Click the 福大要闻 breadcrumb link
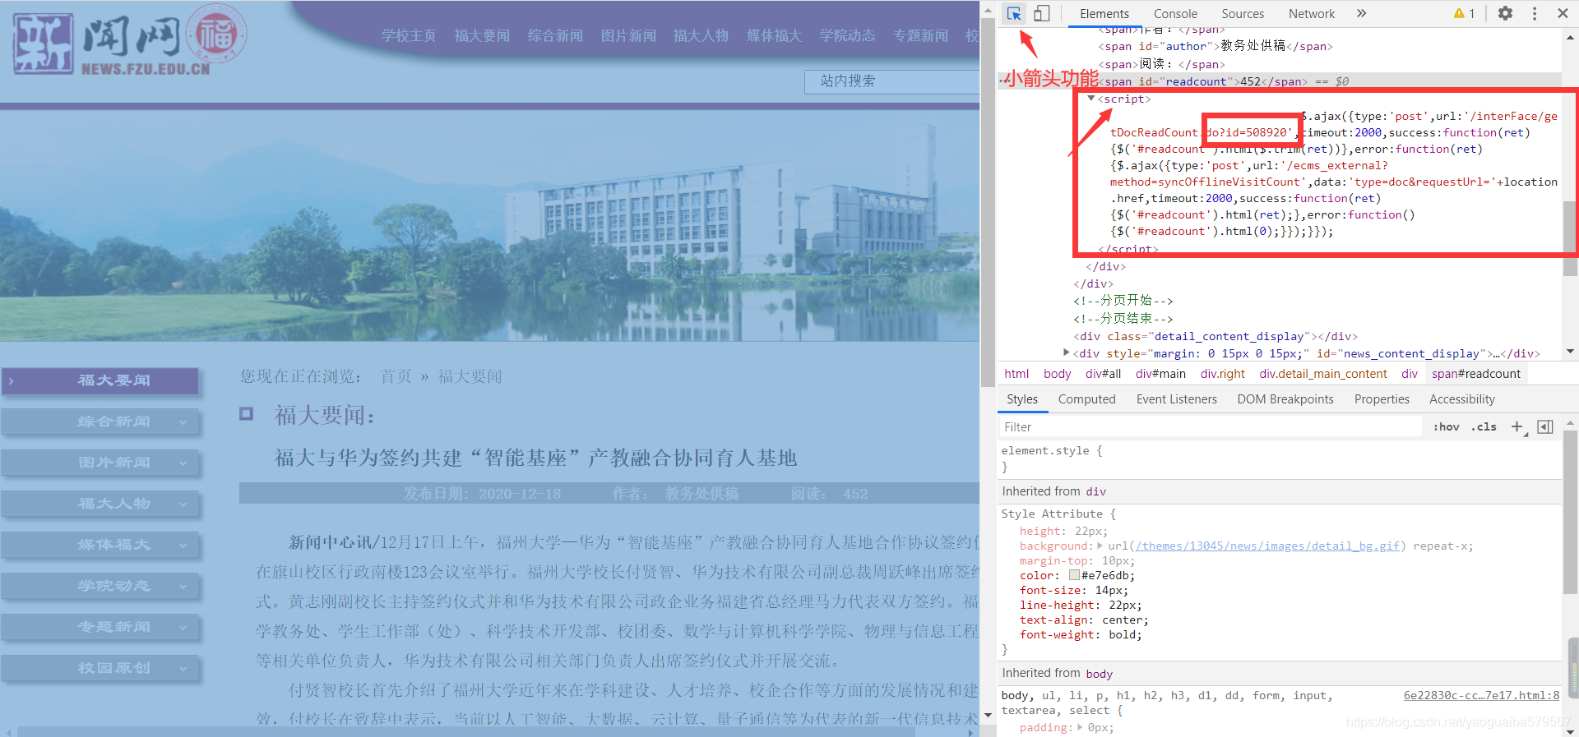 [470, 376]
